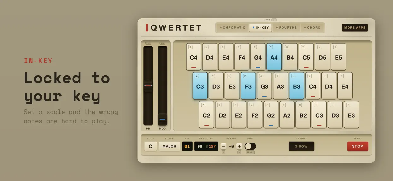Play the C4 key labeled K
Screen dimensions: 393x181
coord(313,86)
